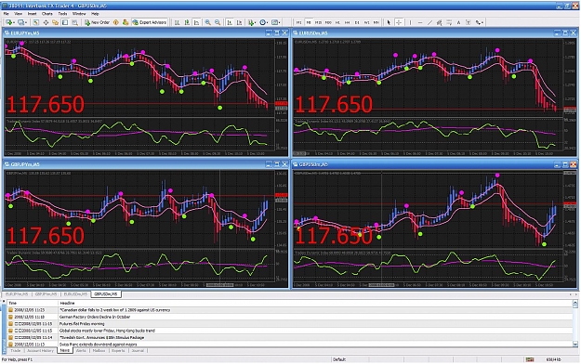Open the Indicators list dropdown
581x364 pixels.
pyautogui.click(x=252, y=22)
